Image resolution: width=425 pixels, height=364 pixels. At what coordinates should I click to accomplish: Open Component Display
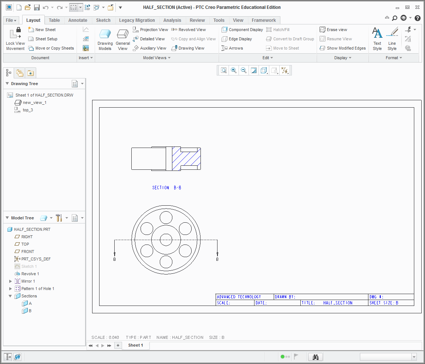click(x=242, y=30)
